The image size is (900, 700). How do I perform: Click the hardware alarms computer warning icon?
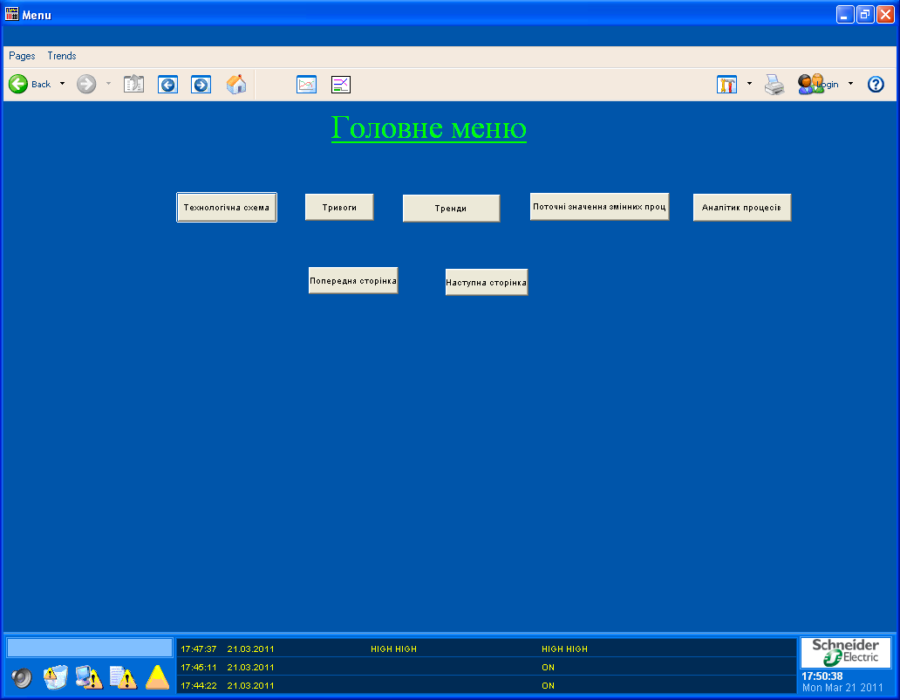coord(89,677)
